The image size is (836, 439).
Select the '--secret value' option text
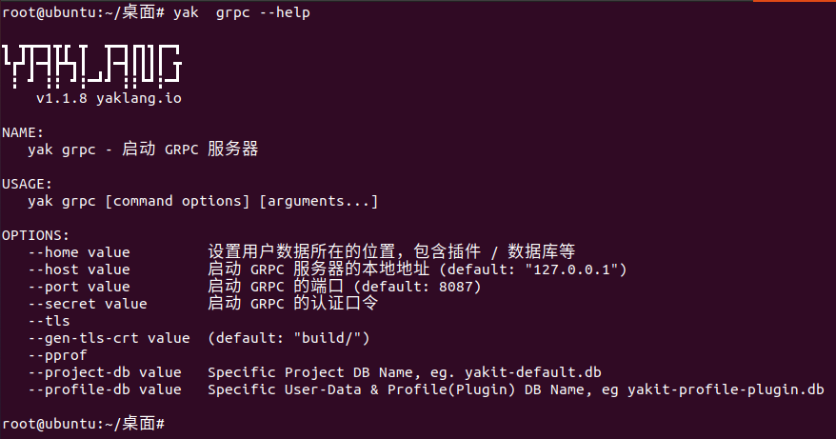click(x=88, y=304)
